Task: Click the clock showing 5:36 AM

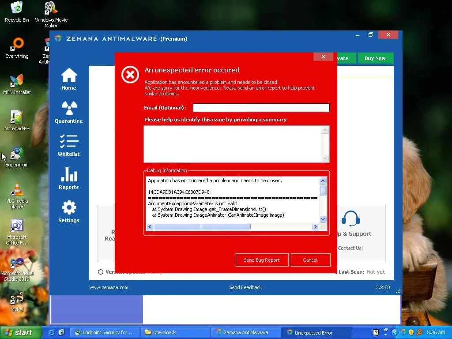Action: click(436, 333)
